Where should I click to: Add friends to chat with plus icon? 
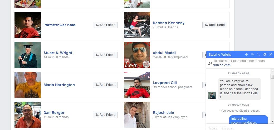246,54
